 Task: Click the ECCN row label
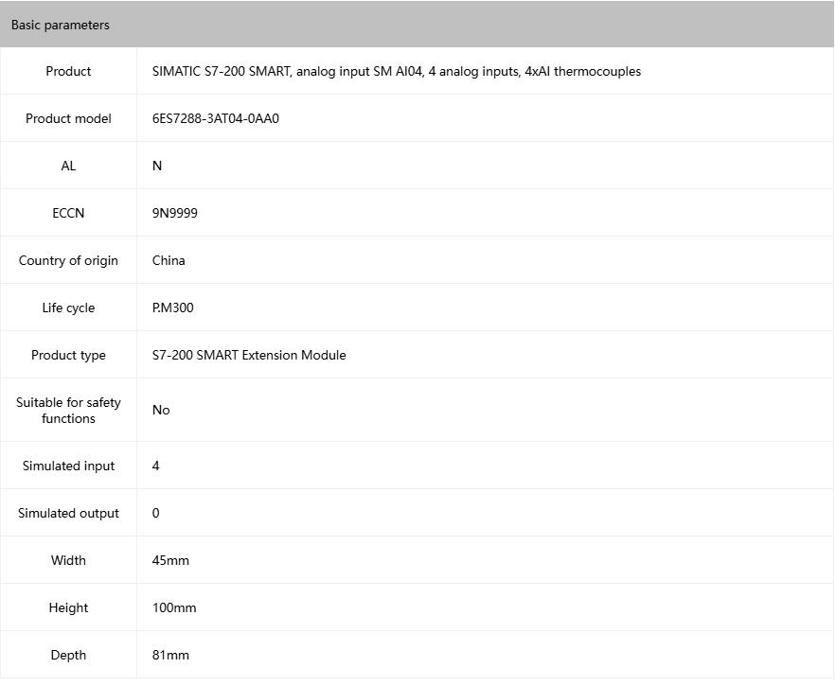tap(68, 213)
